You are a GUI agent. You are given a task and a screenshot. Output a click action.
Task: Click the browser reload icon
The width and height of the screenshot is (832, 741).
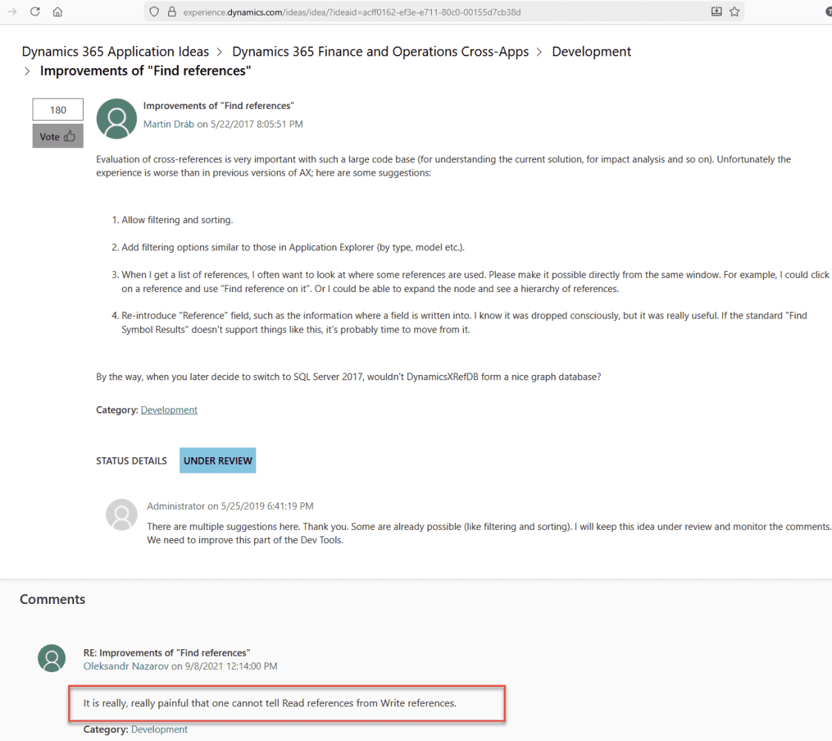click(x=35, y=12)
